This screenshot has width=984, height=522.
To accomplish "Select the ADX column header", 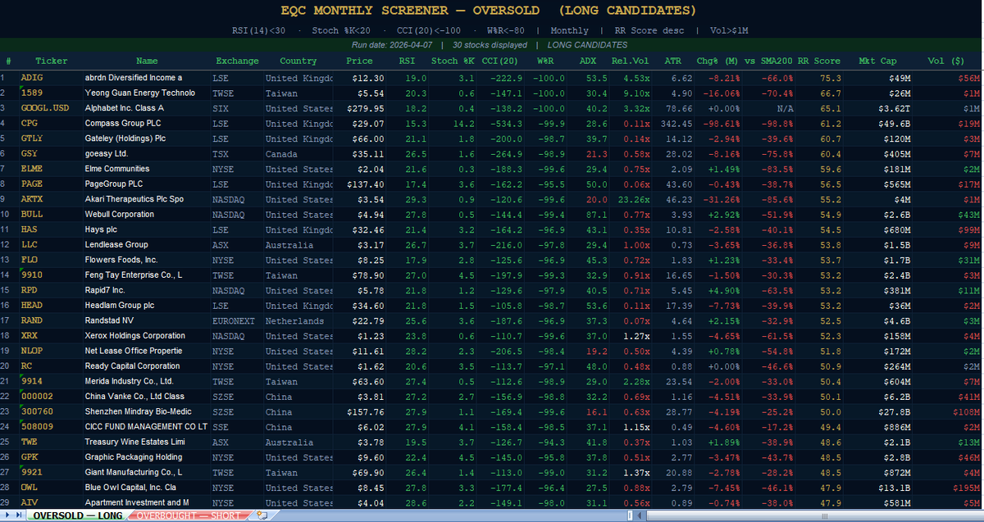I will coord(588,61).
